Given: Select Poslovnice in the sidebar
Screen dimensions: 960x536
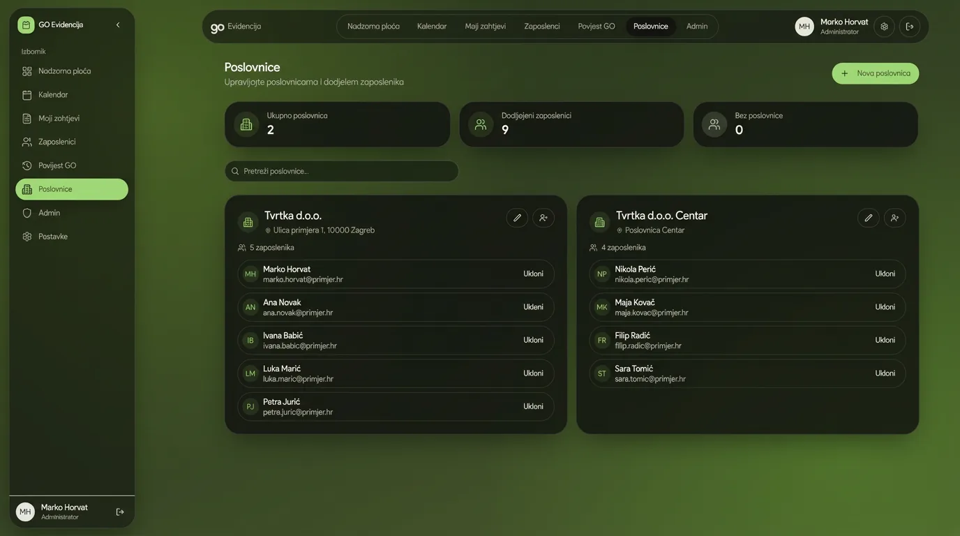Looking at the screenshot, I should pyautogui.click(x=72, y=189).
